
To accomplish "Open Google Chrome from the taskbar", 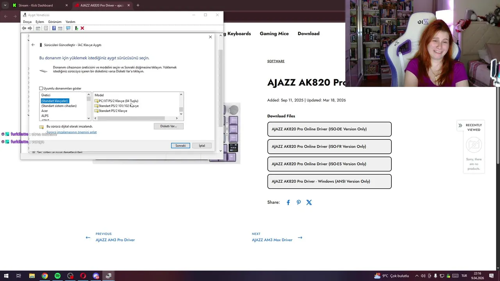I will (45, 276).
